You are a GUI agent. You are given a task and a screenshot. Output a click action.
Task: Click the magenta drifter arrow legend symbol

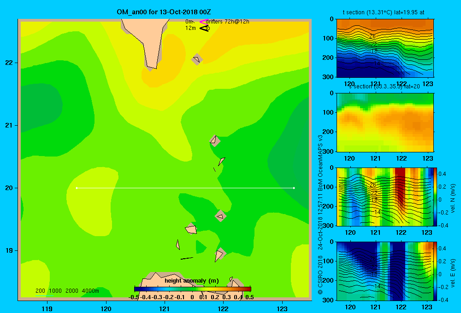click(204, 22)
